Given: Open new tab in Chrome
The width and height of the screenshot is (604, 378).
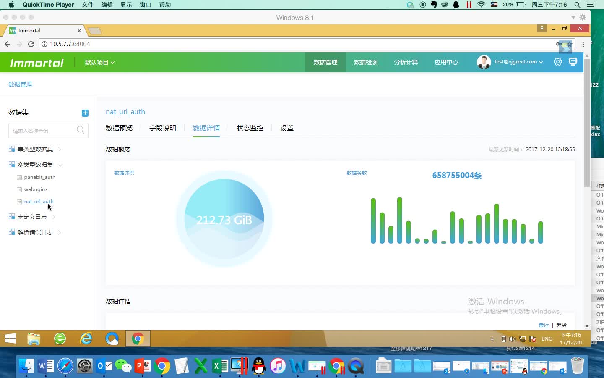Looking at the screenshot, I should coord(95,31).
